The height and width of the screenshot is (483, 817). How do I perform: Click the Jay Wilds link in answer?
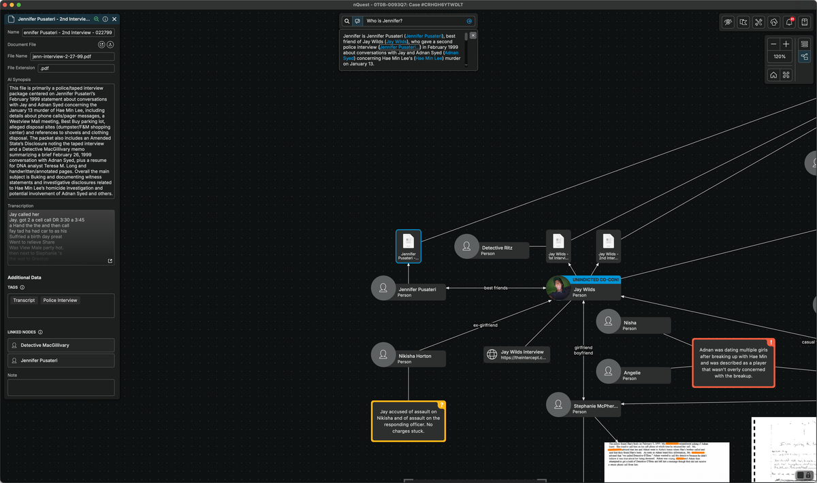[398, 41]
